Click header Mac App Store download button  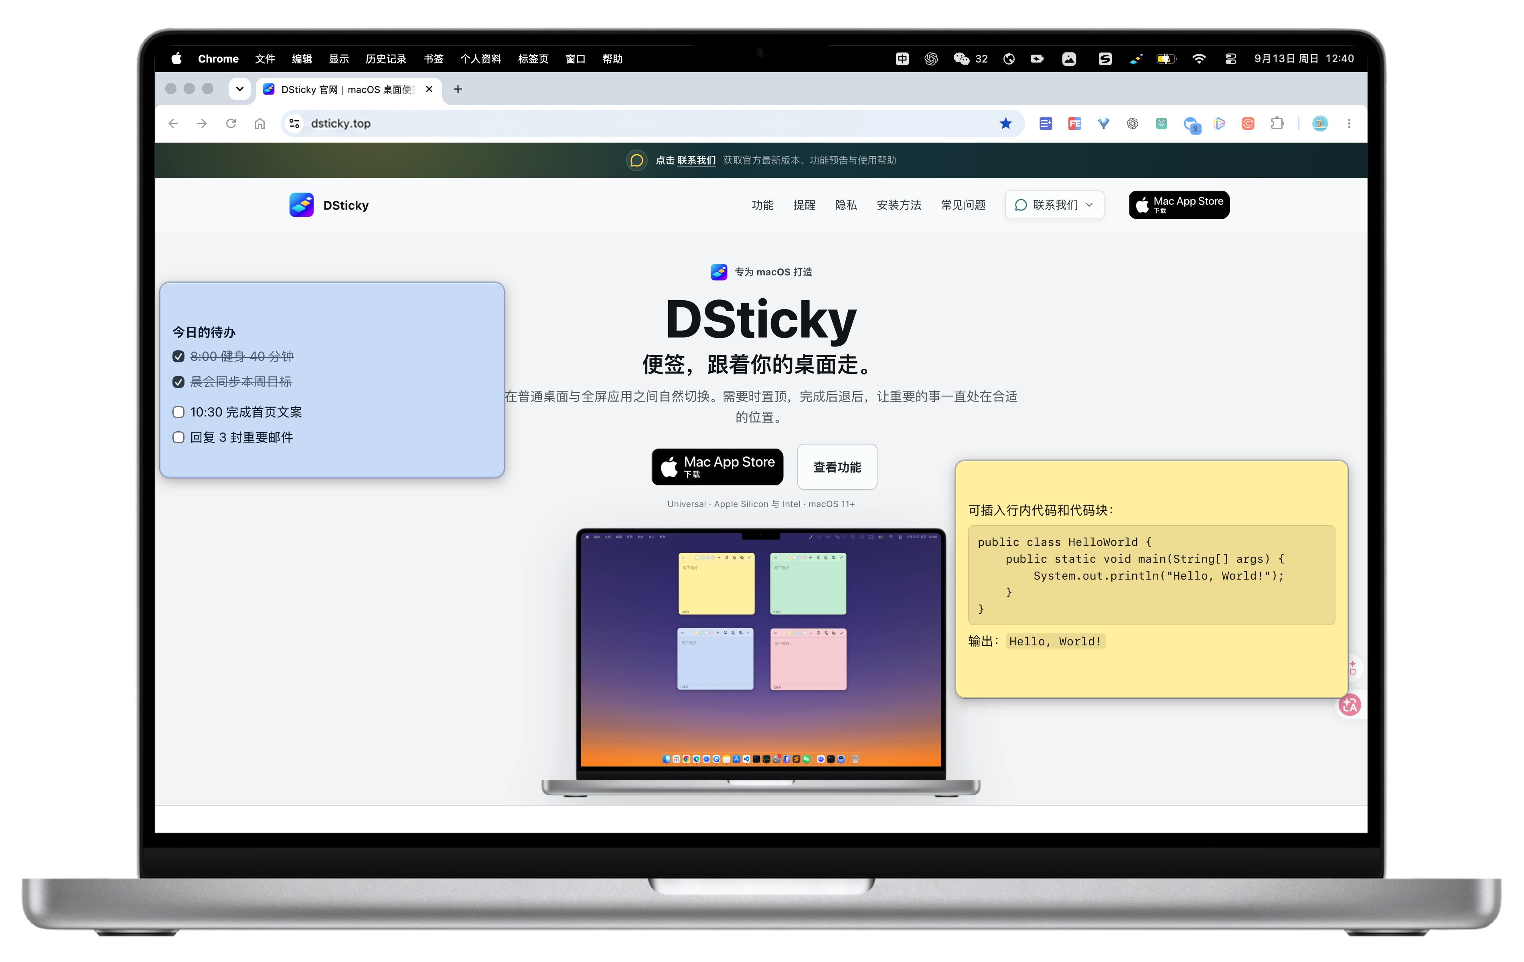point(1179,205)
